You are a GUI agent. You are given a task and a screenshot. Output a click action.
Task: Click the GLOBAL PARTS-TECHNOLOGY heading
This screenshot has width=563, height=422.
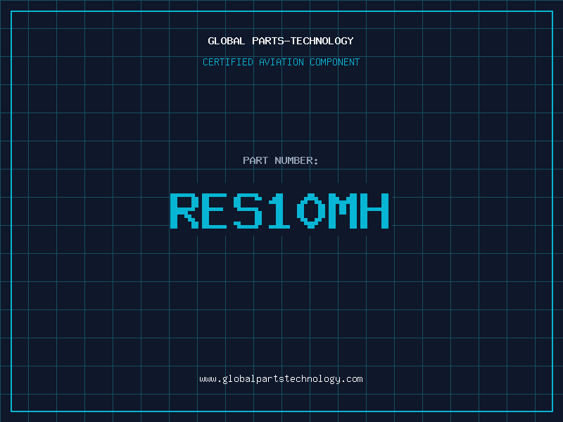coord(281,41)
